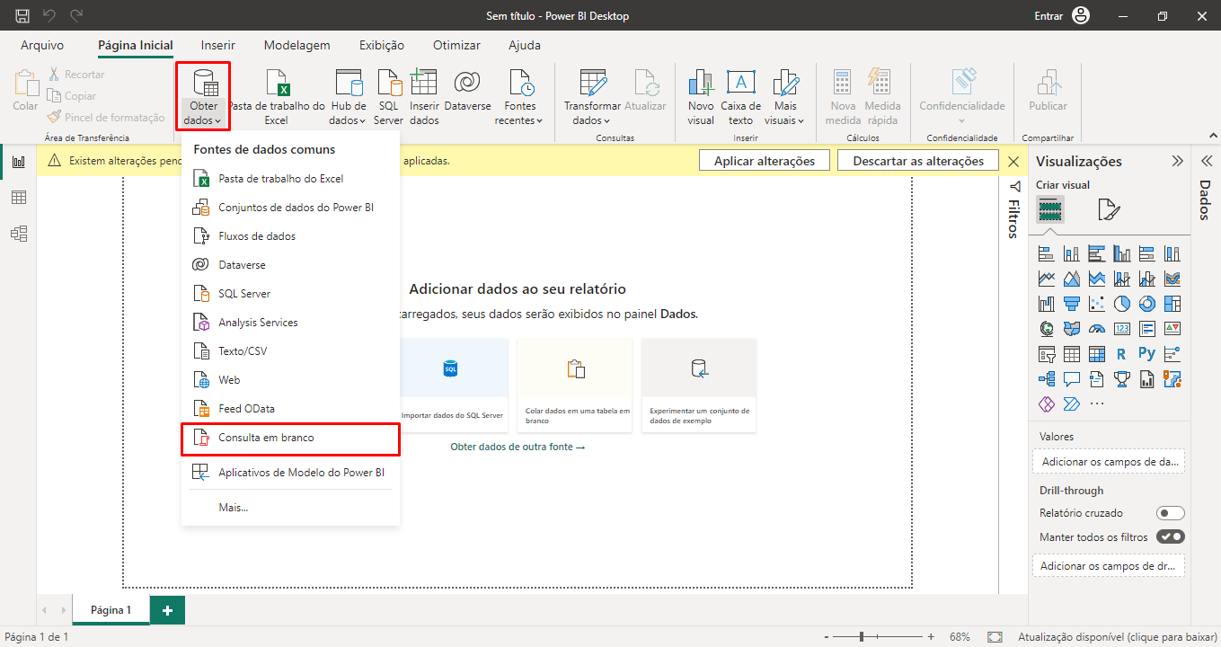Open the Modelagem ribbon tab

point(296,45)
